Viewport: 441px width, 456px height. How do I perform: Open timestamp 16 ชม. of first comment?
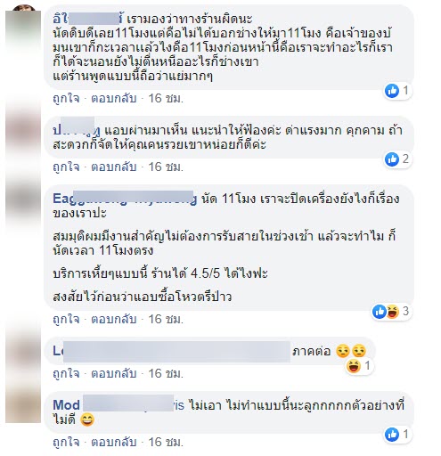coord(166,98)
